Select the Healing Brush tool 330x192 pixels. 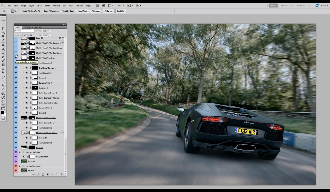3,45
